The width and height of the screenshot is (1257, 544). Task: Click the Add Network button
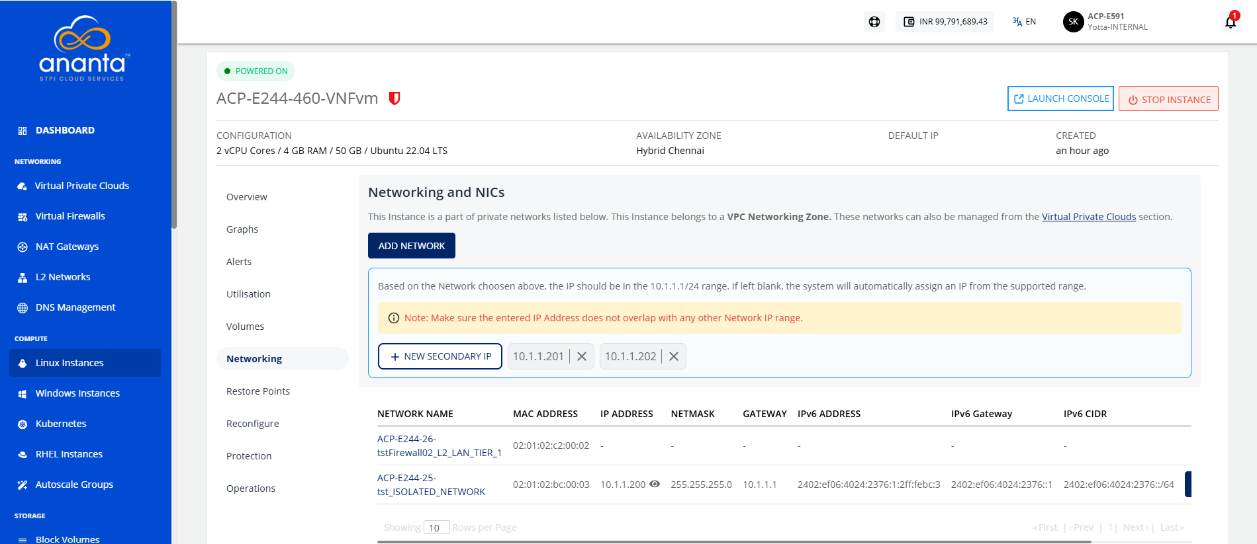coord(412,246)
